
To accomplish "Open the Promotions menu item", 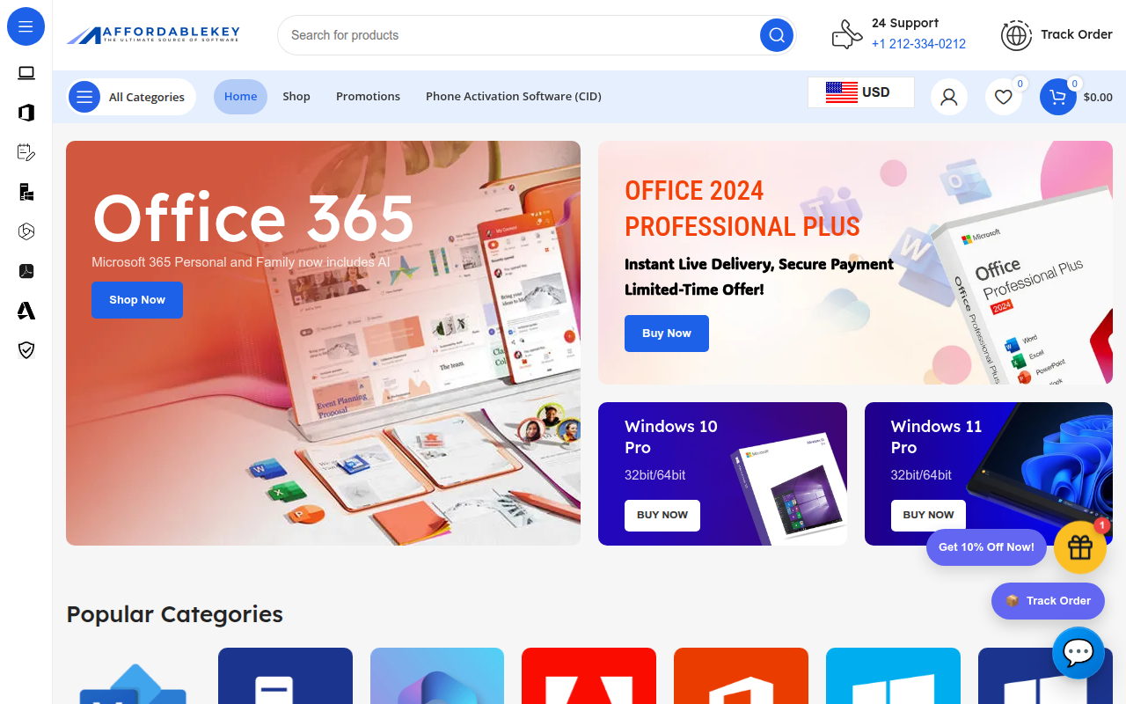I will tap(368, 97).
